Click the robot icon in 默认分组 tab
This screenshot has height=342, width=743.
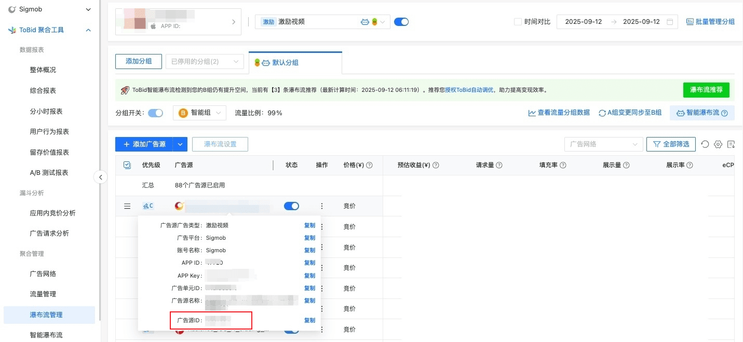click(x=265, y=63)
